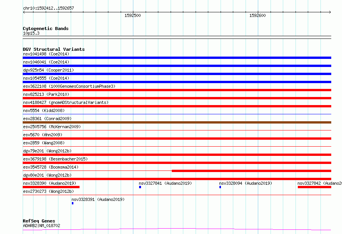Click the nsv3328390 (Audano2019) label
This screenshot has height=234, width=342.
coord(50,183)
